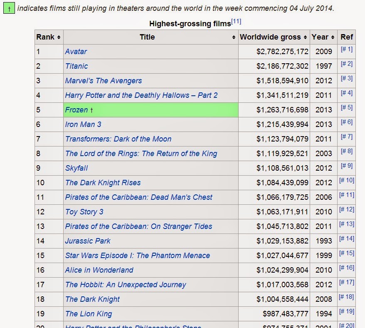Open Pirates: Dead Man's Chest link
This screenshot has height=328, width=365.
pos(139,197)
